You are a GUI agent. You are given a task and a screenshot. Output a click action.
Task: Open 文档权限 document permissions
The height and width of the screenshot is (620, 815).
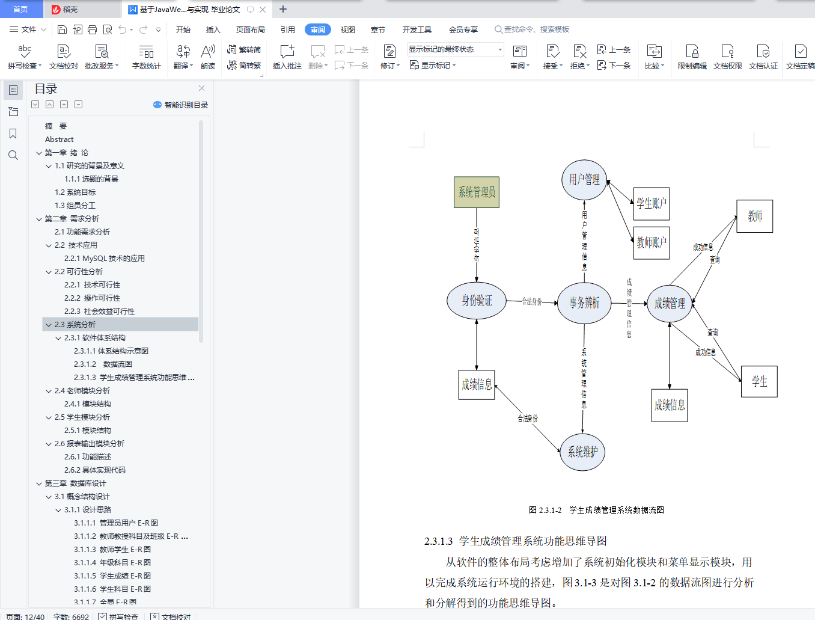(x=728, y=57)
